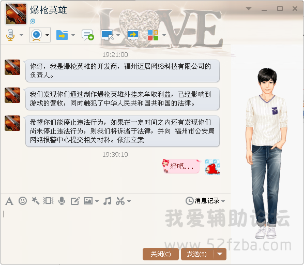
Task: Expand the voice call options arrow
Action: pyautogui.click(x=21, y=35)
